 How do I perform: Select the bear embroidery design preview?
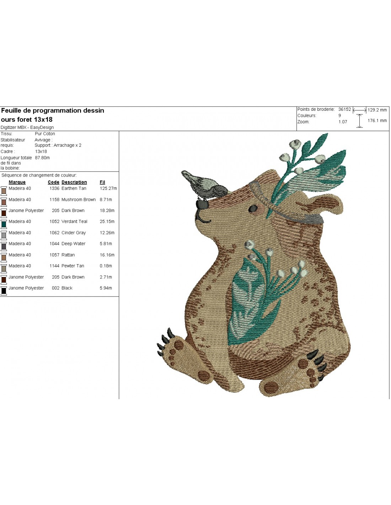click(x=254, y=265)
